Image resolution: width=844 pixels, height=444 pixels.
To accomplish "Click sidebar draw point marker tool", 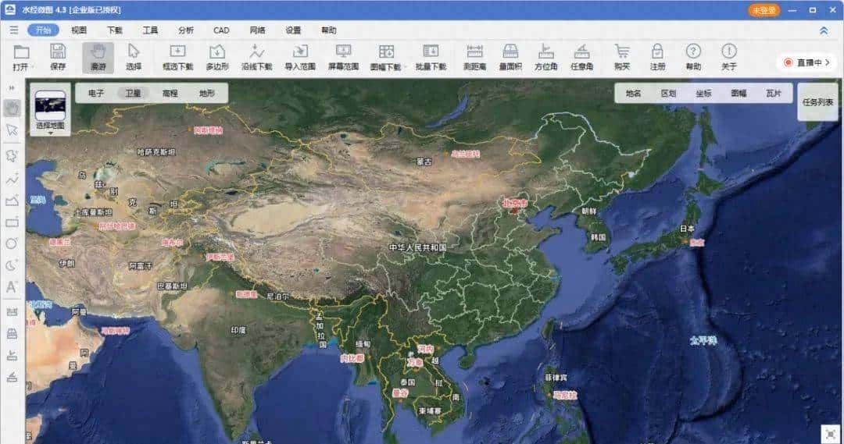I will [x=12, y=156].
